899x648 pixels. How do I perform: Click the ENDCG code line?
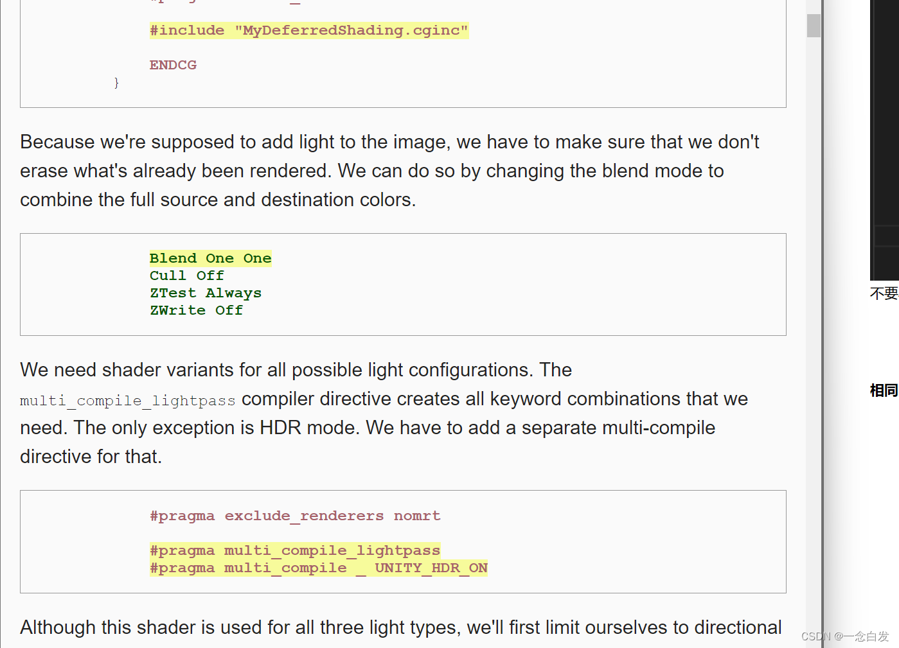(x=173, y=65)
